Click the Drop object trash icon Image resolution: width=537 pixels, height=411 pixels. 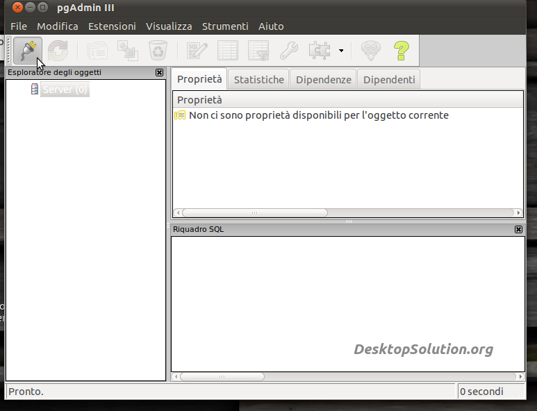tap(158, 51)
